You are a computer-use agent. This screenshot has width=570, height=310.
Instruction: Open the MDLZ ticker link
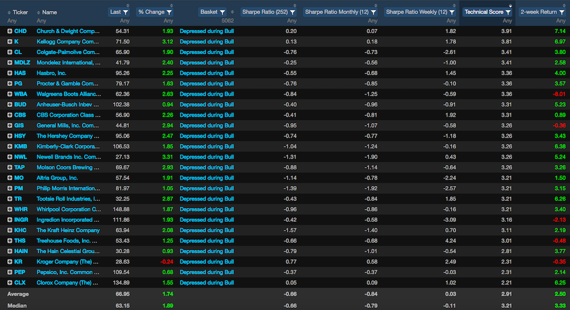[x=22, y=63]
